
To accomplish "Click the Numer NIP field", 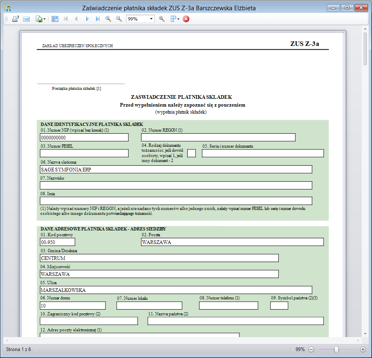I will [84, 137].
